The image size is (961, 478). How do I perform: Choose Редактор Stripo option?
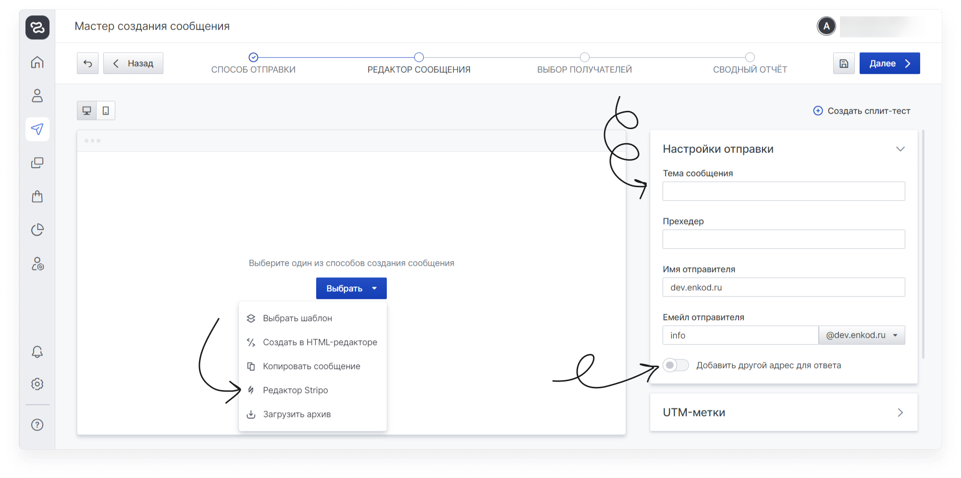pyautogui.click(x=313, y=390)
